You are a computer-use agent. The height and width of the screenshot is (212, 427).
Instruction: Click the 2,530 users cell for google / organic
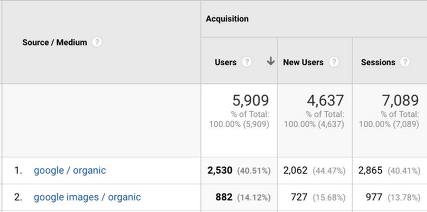(220, 171)
